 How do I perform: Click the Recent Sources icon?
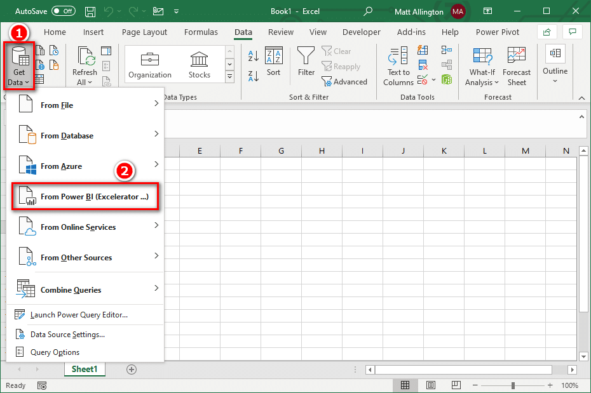54,50
